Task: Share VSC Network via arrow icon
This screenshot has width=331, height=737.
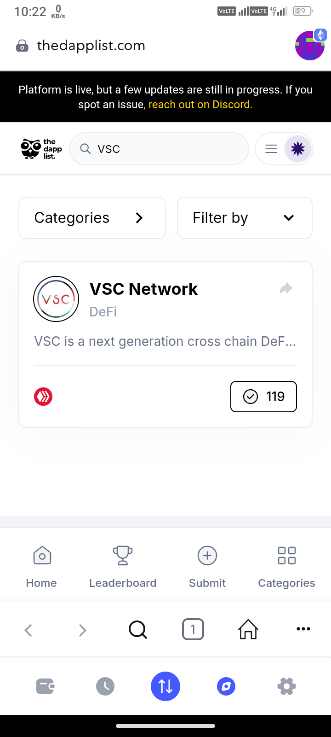Action: (x=286, y=288)
